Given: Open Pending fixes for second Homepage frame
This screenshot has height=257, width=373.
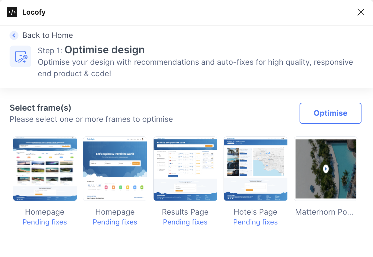Looking at the screenshot, I should click(x=115, y=222).
